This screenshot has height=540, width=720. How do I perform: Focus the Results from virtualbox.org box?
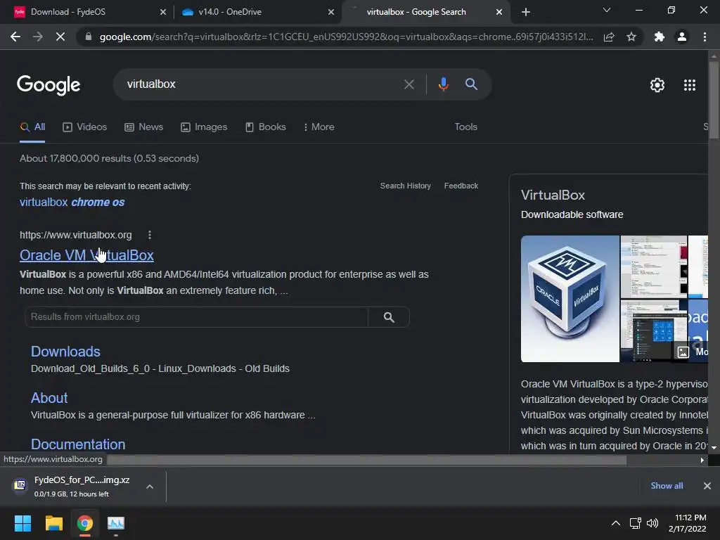(197, 317)
